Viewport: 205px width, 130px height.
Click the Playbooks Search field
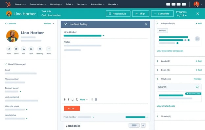click(179, 87)
